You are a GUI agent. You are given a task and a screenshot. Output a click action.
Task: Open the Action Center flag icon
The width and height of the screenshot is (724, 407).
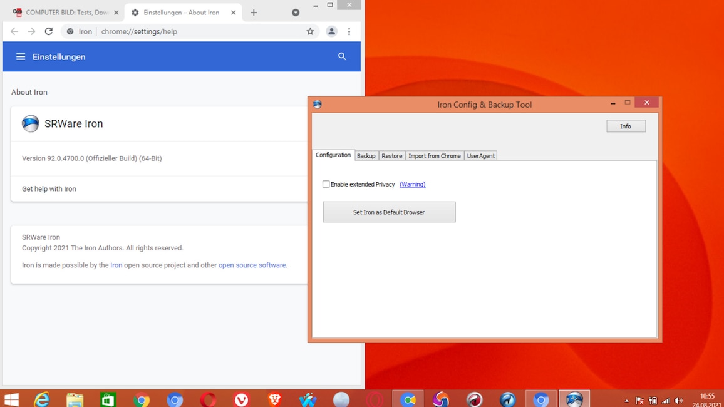click(x=639, y=401)
